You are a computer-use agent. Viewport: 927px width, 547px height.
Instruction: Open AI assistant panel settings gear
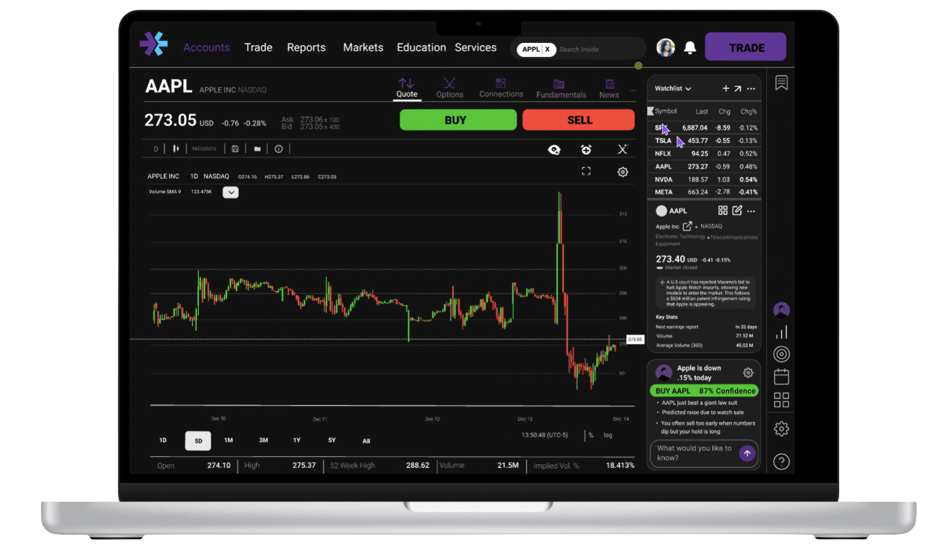pos(748,372)
